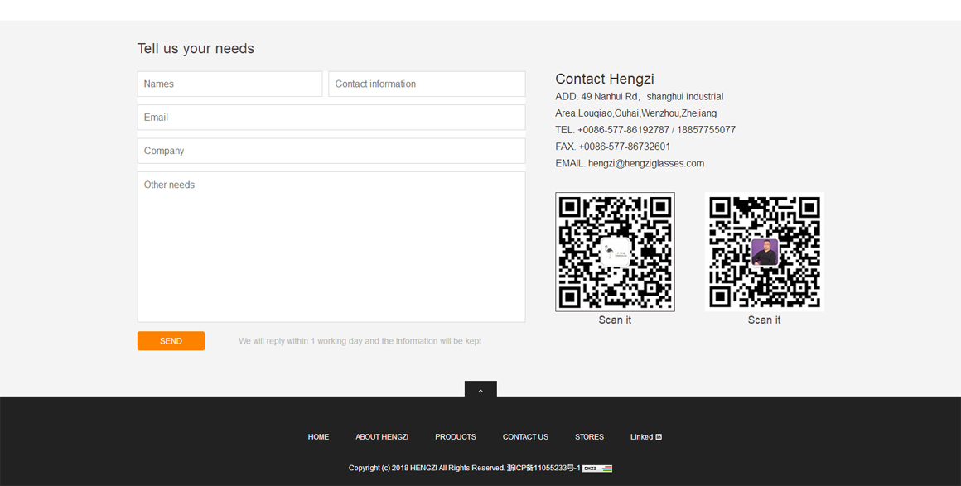Click the reply within 1 working day note
Image resolution: width=961 pixels, height=486 pixels.
(360, 341)
